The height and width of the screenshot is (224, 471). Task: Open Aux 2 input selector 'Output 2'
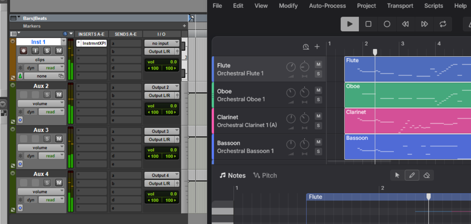[x=162, y=87]
